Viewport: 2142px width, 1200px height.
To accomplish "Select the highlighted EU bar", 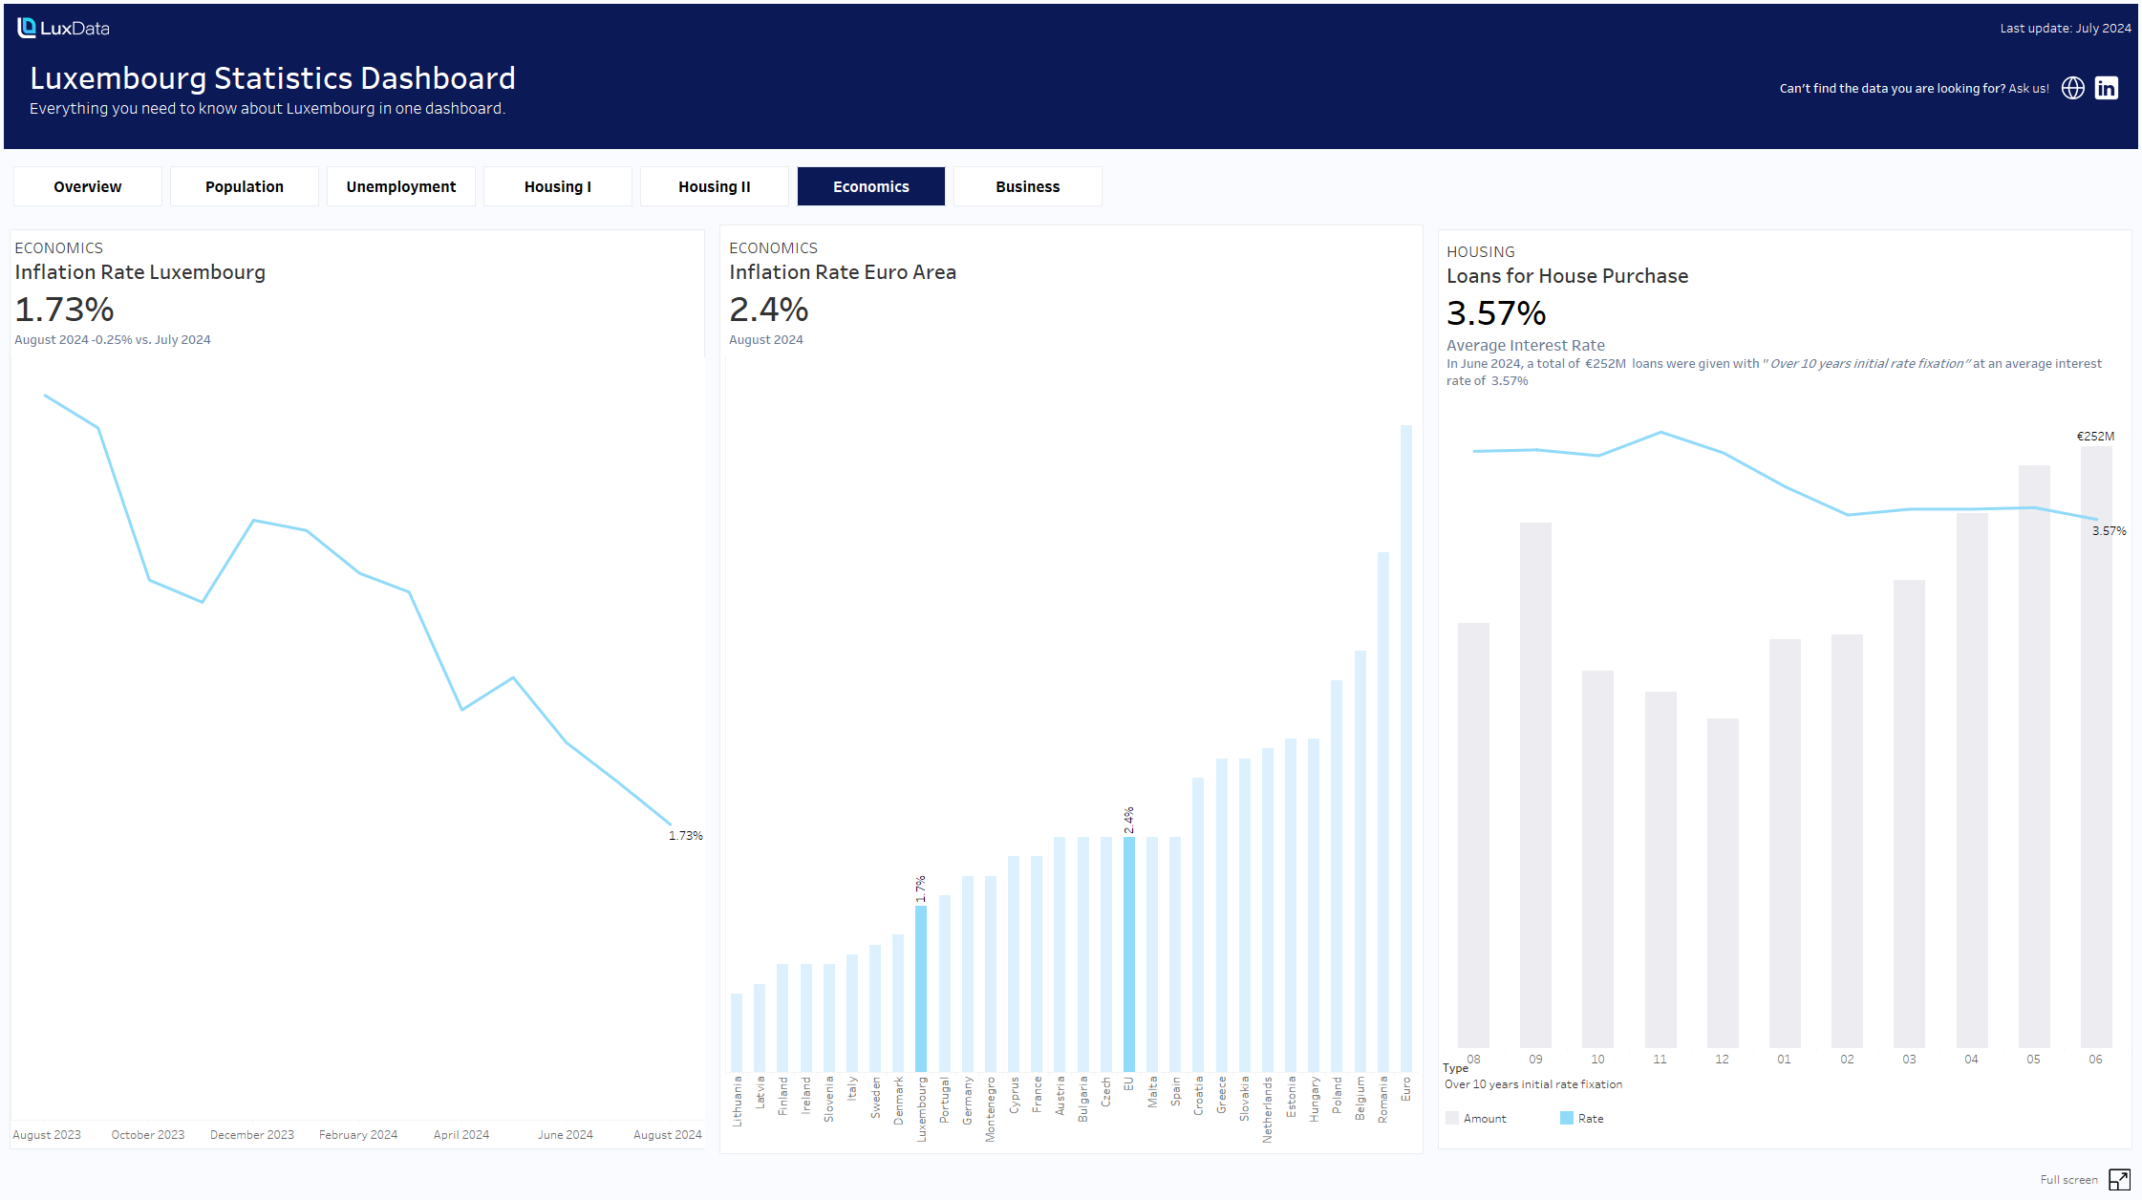I will click(x=1128, y=954).
